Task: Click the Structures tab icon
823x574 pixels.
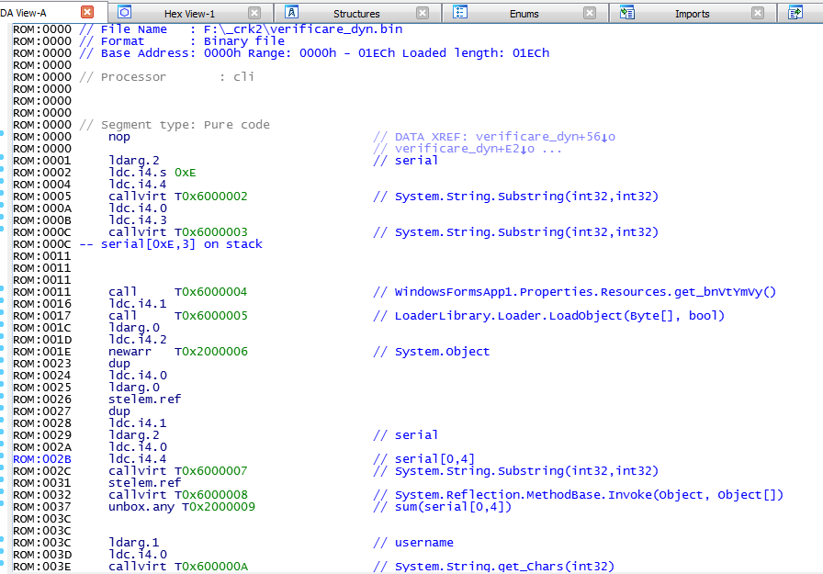Action: [x=291, y=13]
